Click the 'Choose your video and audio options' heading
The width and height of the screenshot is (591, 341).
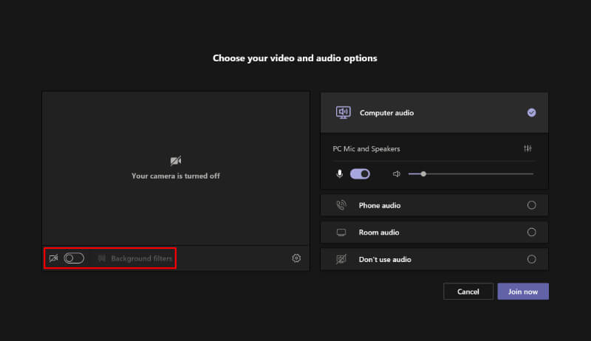tap(295, 58)
